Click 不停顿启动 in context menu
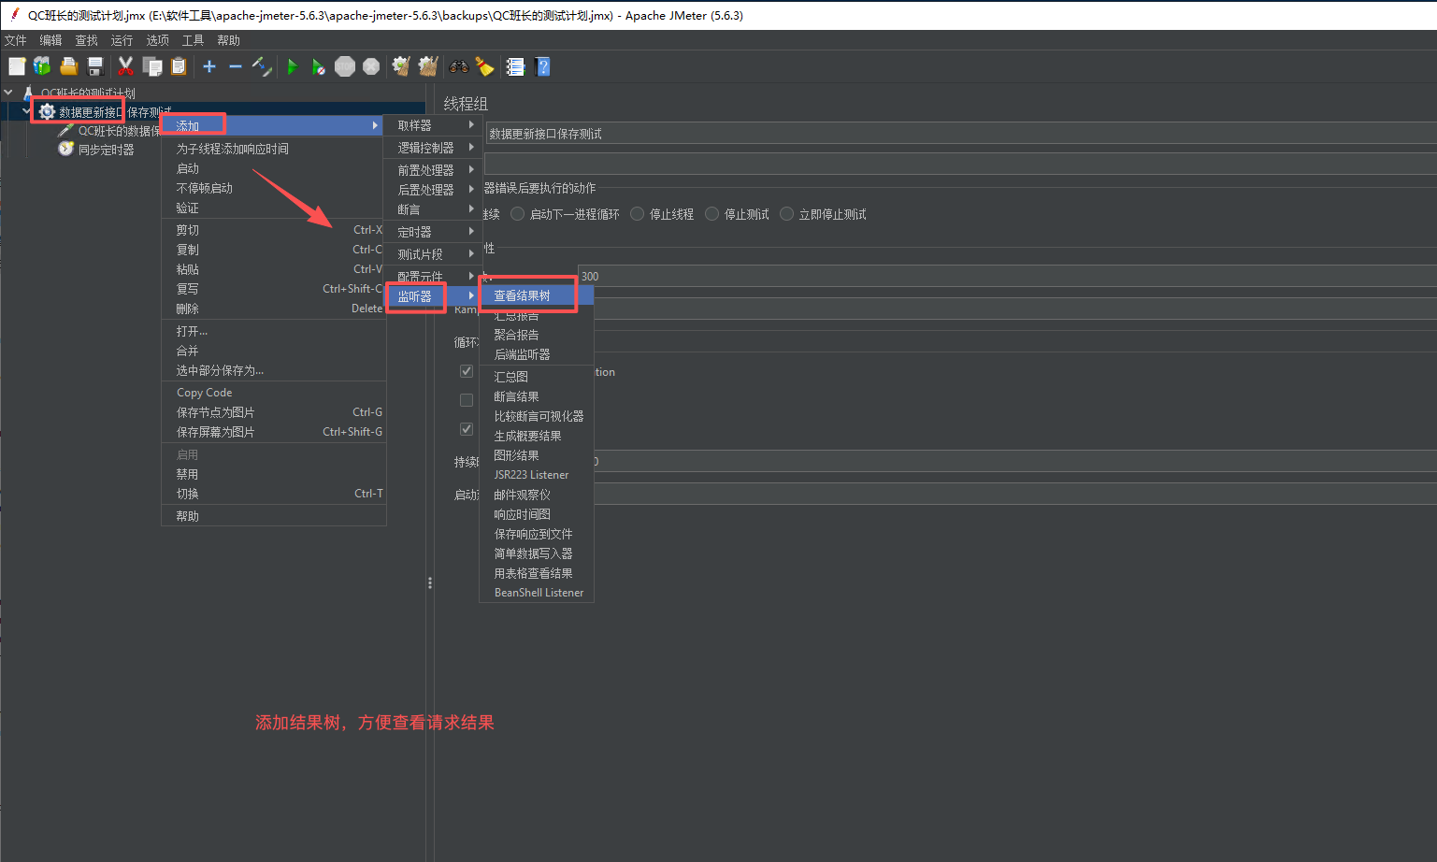This screenshot has height=862, width=1437. coord(274,188)
